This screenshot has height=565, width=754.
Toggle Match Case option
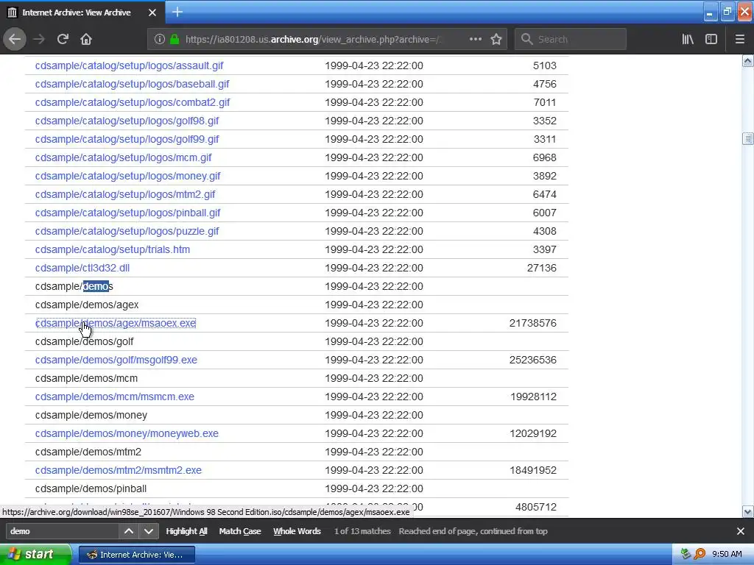pyautogui.click(x=240, y=531)
